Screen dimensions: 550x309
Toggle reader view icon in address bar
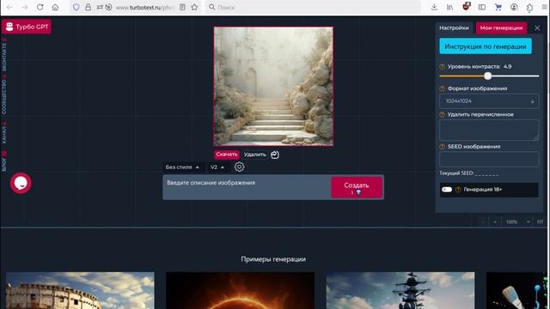click(182, 7)
